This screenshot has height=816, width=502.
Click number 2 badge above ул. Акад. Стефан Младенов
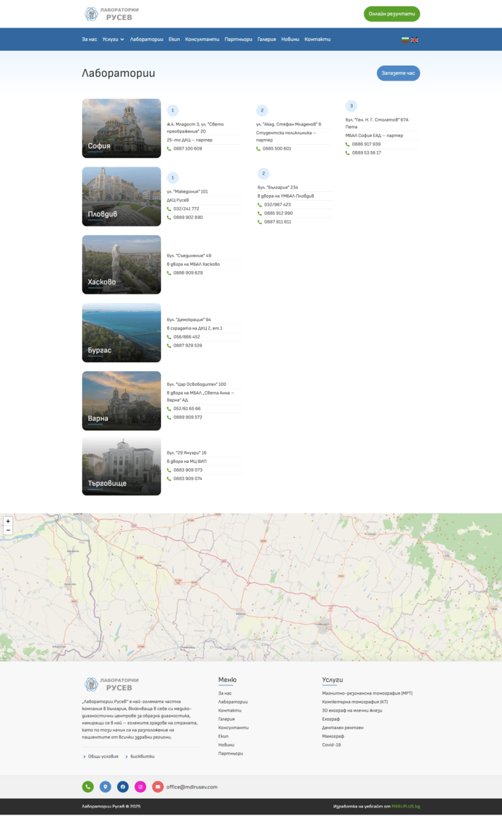262,110
